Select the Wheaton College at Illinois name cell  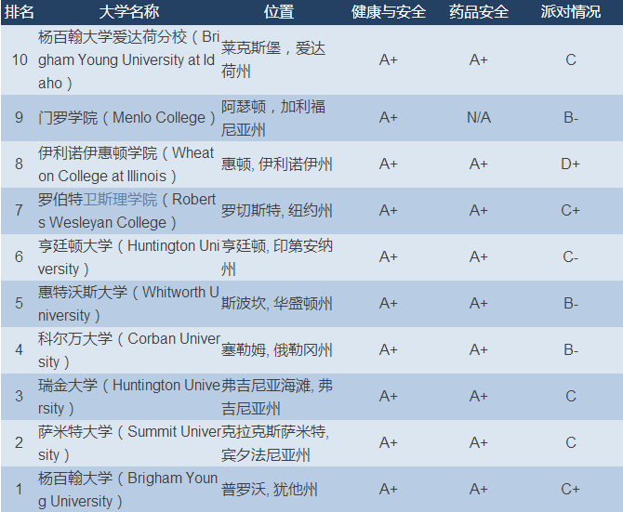(126, 164)
